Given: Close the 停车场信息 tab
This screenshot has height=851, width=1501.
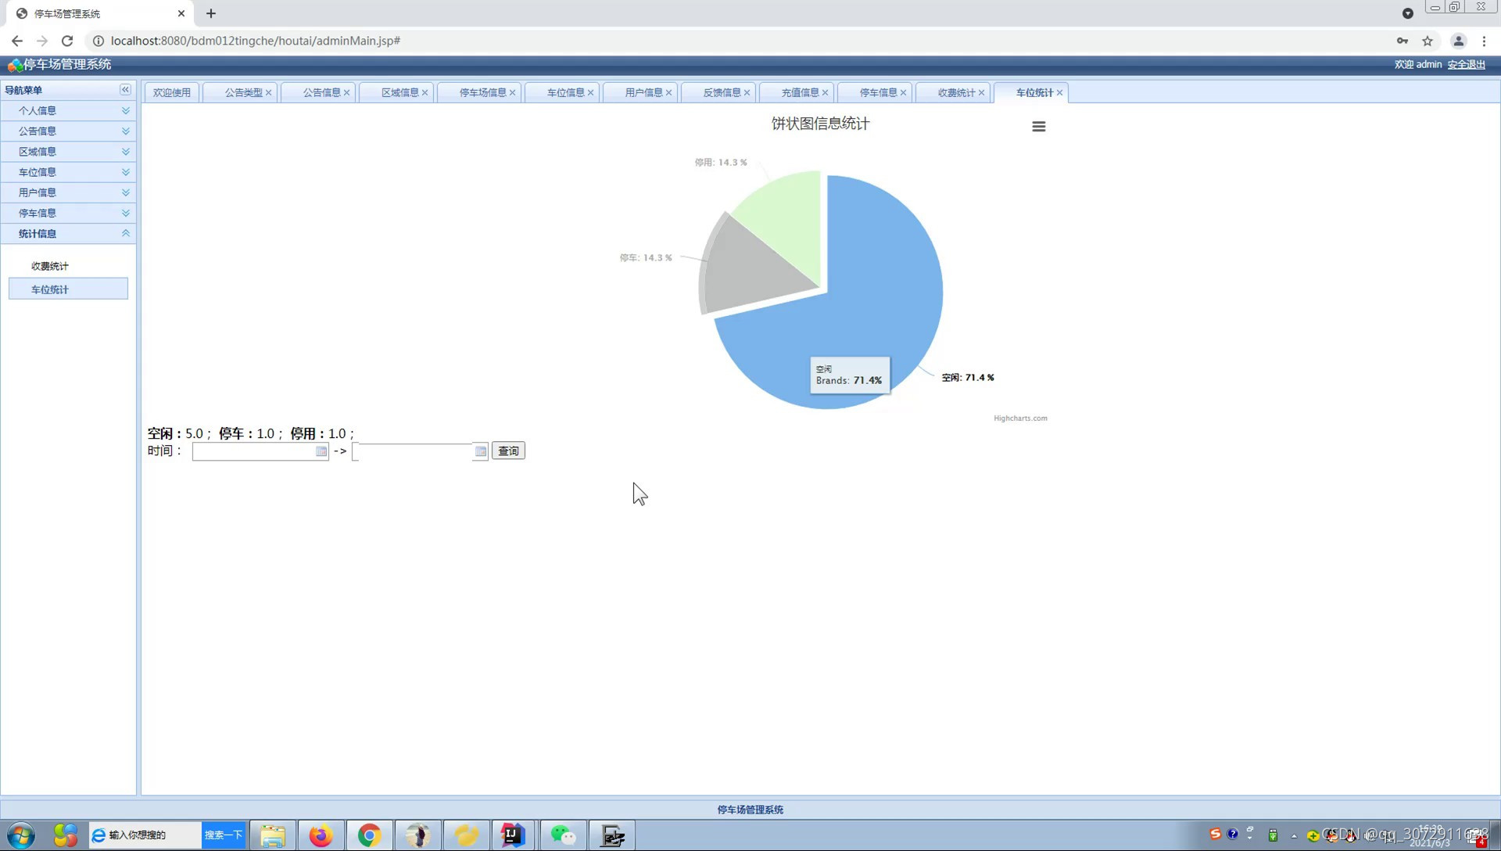Looking at the screenshot, I should 513,93.
